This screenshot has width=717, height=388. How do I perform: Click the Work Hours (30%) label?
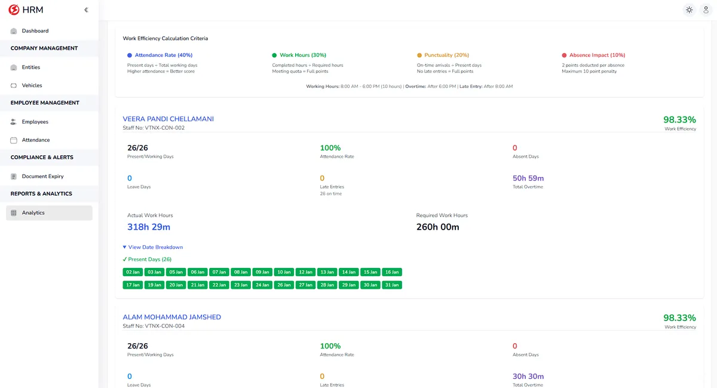point(303,55)
